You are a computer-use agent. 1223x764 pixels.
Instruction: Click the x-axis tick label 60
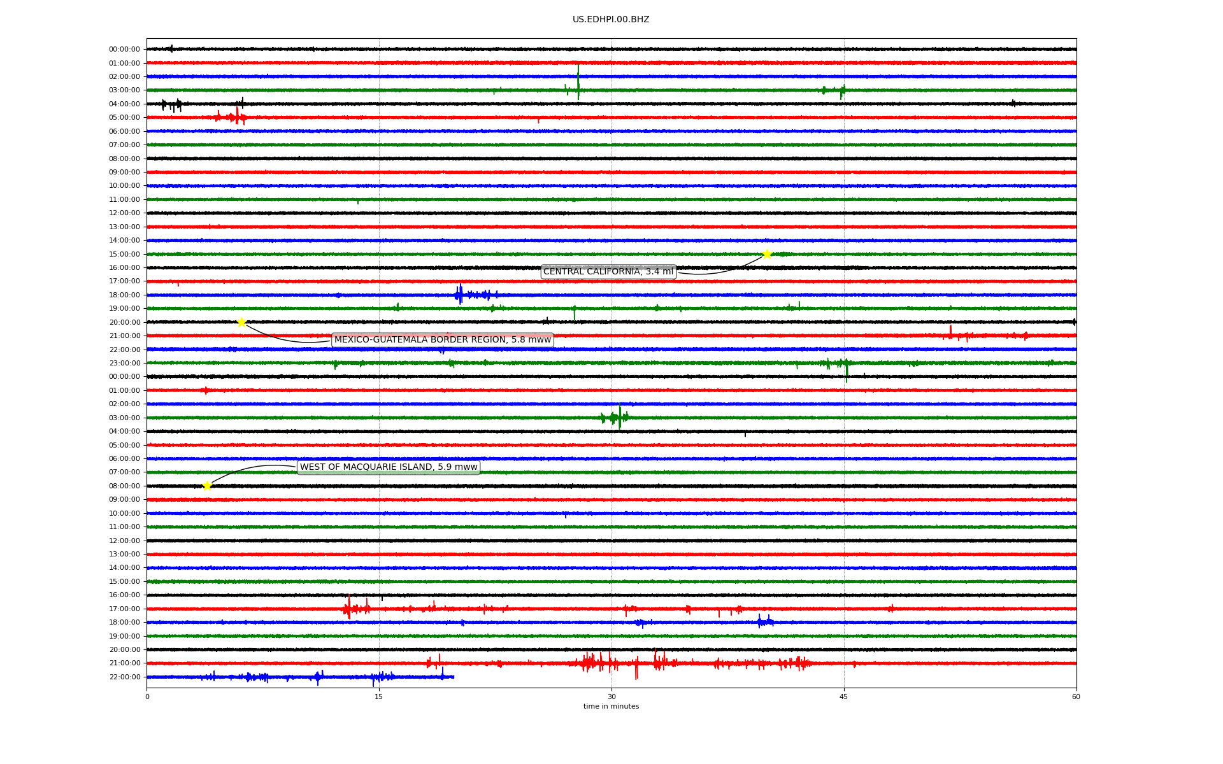1076,697
